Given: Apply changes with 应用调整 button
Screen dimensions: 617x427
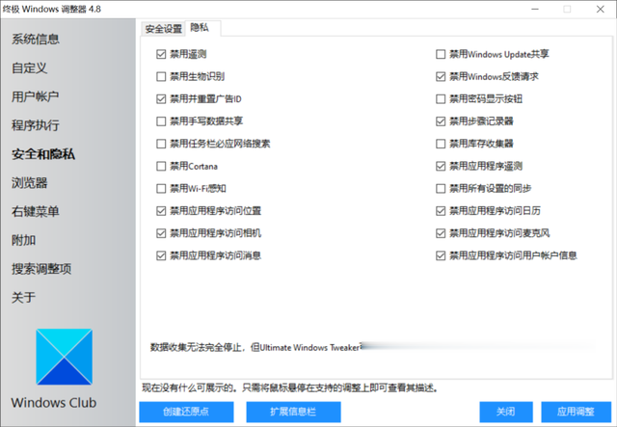Looking at the screenshot, I should point(577,412).
